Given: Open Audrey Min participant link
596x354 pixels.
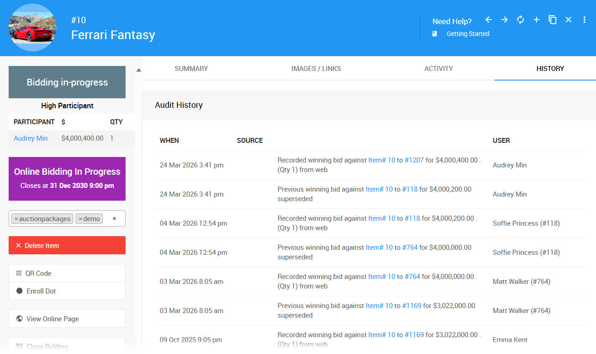Looking at the screenshot, I should [x=30, y=138].
